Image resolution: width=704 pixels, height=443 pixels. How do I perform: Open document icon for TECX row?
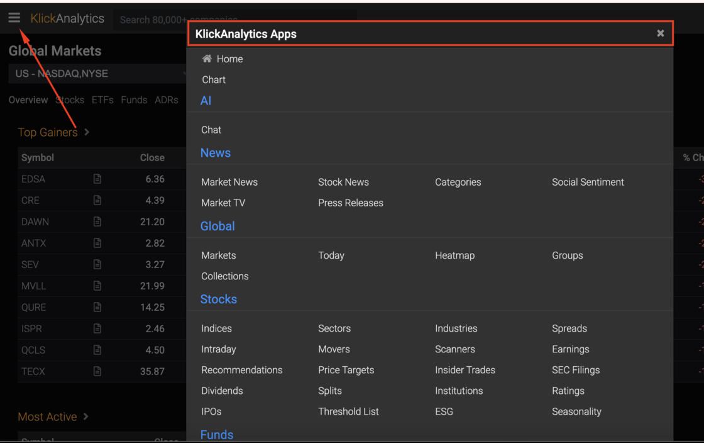coord(97,371)
